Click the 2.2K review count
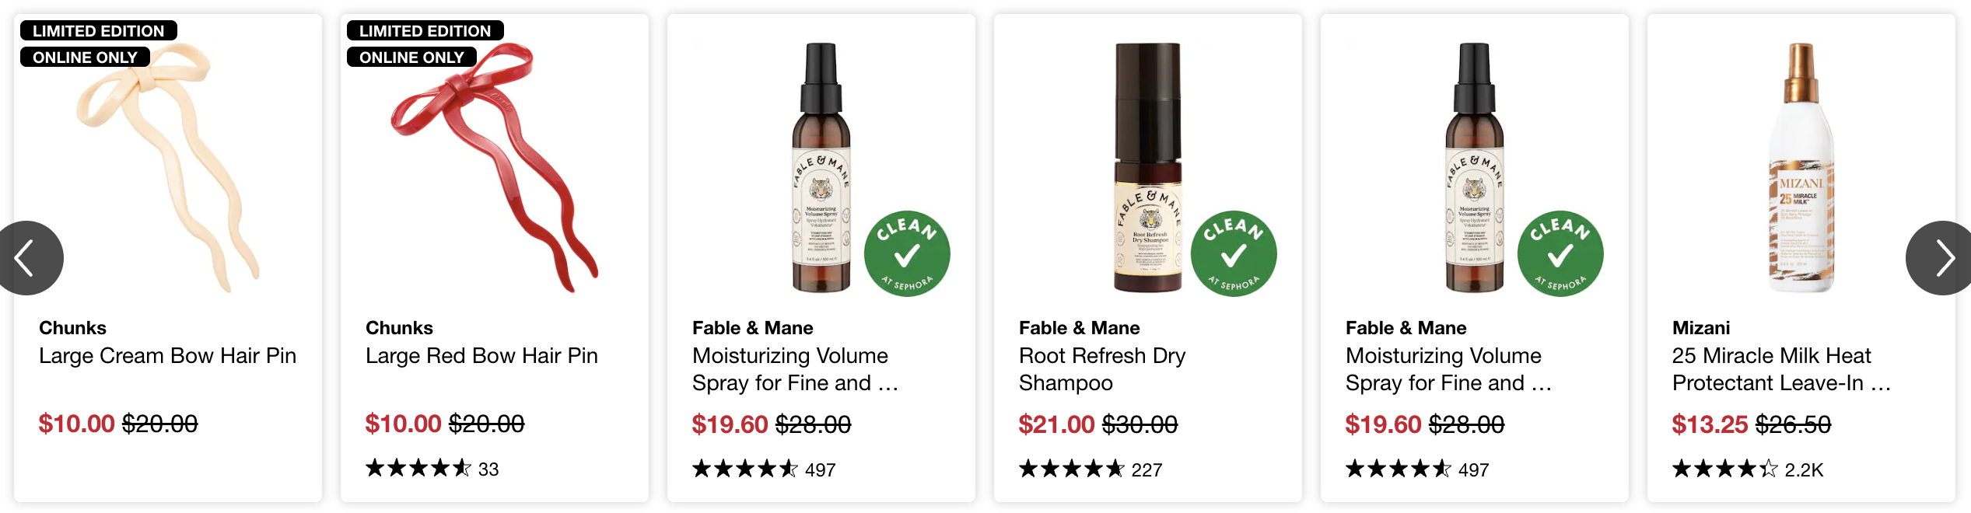The image size is (1971, 513). click(1804, 470)
